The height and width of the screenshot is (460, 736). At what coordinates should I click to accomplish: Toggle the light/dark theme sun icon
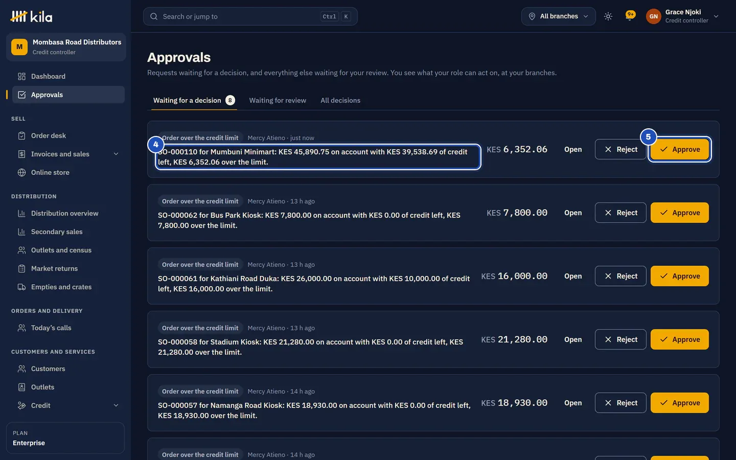pyautogui.click(x=608, y=16)
